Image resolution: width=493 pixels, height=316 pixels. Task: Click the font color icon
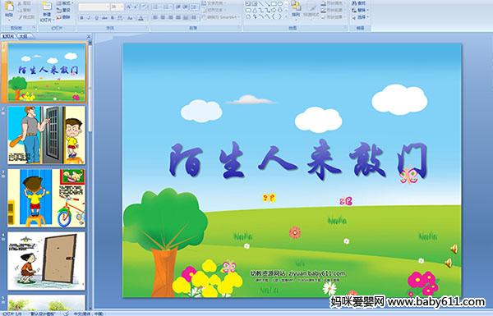(x=141, y=18)
